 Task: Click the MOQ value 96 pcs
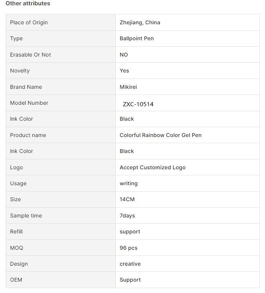(129, 248)
